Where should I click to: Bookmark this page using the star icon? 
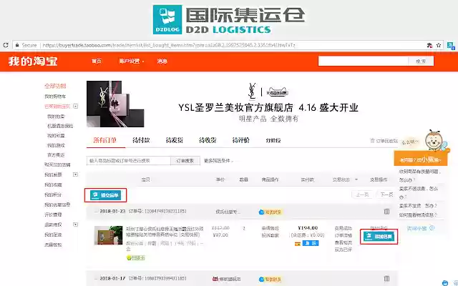[438, 45]
